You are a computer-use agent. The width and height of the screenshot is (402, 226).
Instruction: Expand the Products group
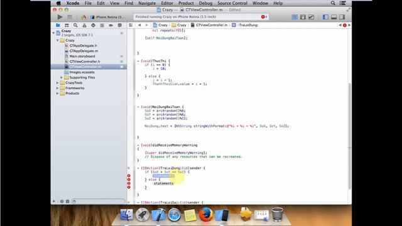pos(57,94)
